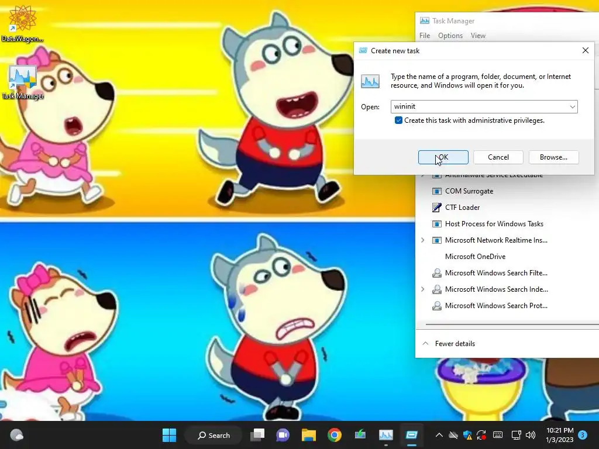This screenshot has width=599, height=449.
Task: Select Microsoft Windows Search Prot... row
Action: click(507, 306)
